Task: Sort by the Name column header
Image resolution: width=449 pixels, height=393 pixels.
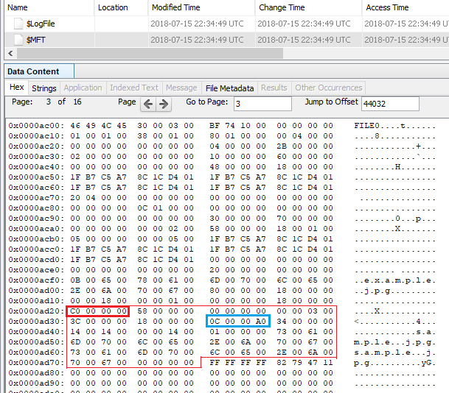Action: pos(49,7)
